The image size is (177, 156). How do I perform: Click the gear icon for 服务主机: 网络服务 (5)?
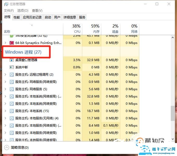click(x=12, y=89)
